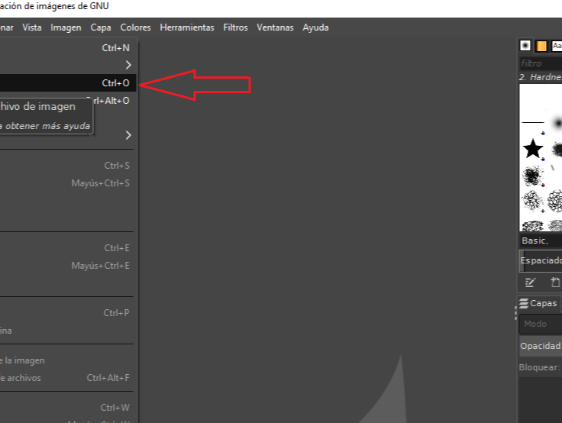
Task: Select the black star brush
Action: tap(532, 148)
